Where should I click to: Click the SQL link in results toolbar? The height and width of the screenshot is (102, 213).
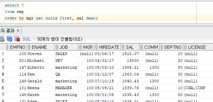click(27, 39)
